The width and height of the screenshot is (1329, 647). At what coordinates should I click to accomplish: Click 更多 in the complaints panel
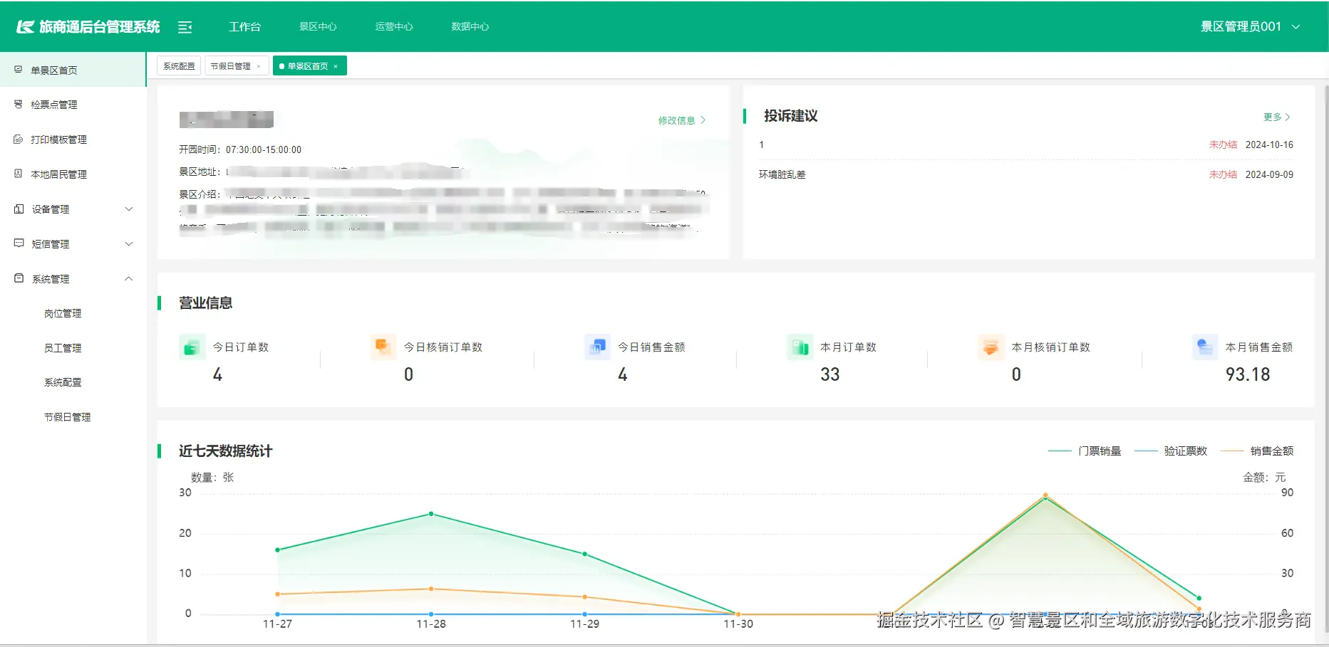tap(1274, 117)
